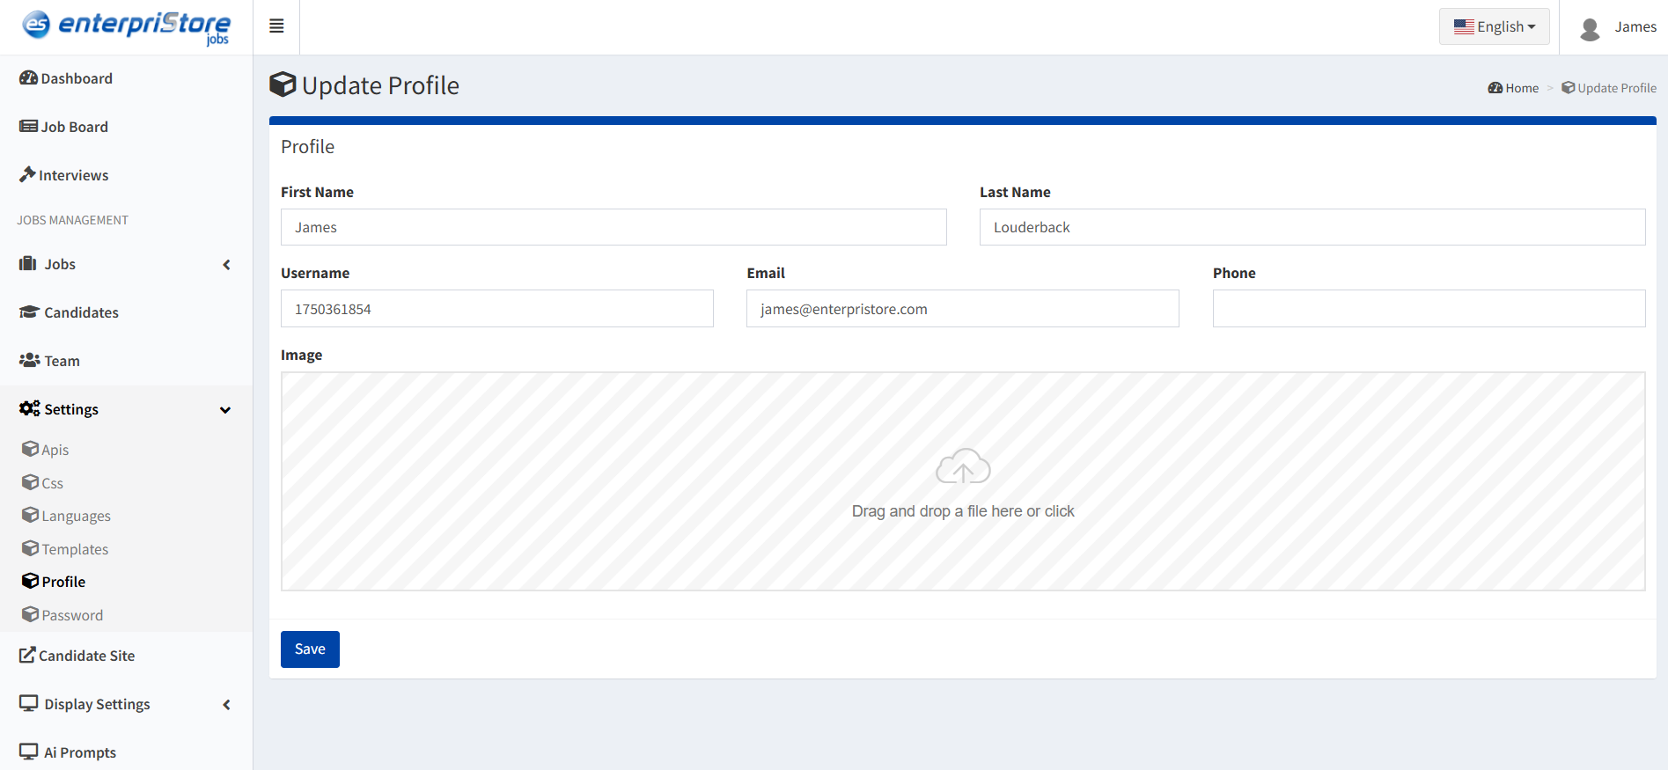
Task: Click the Team people icon
Action: click(29, 361)
